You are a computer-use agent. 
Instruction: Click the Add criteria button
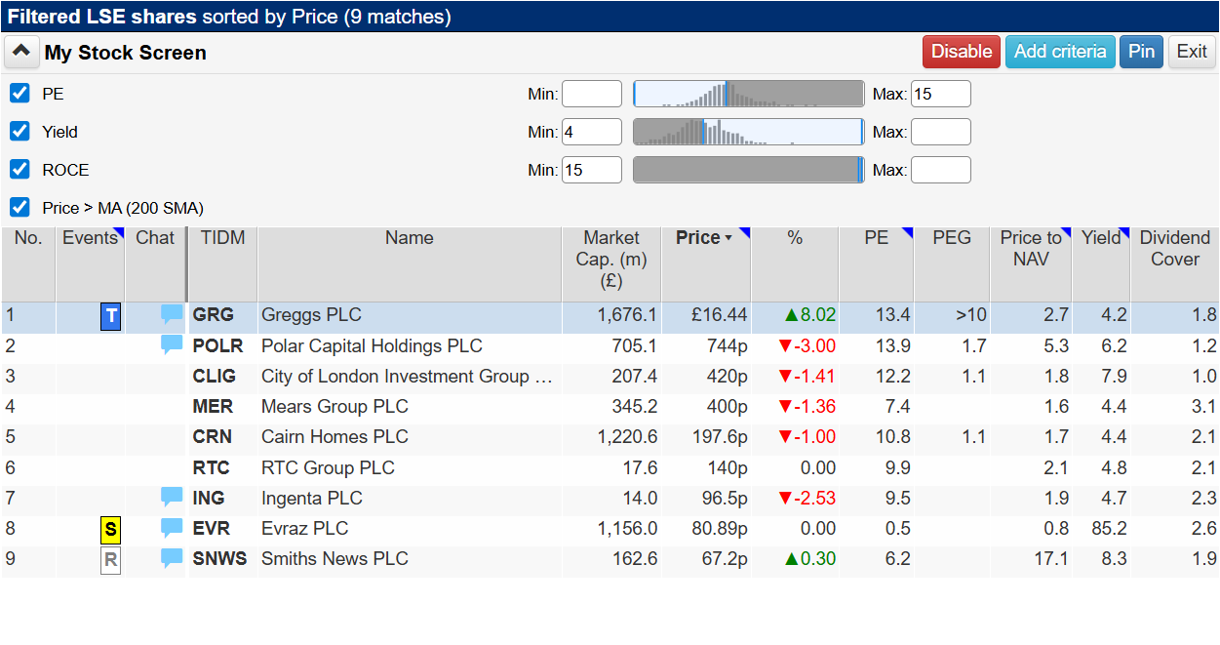point(1060,52)
